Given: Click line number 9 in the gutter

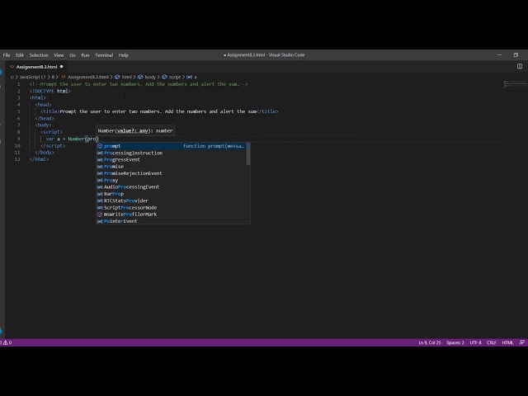Looking at the screenshot, I should click(18, 139).
